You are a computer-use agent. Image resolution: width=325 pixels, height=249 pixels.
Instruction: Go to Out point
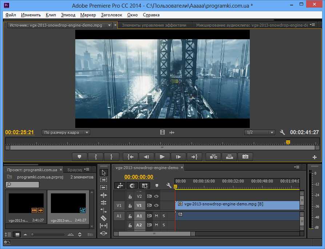[194, 157]
